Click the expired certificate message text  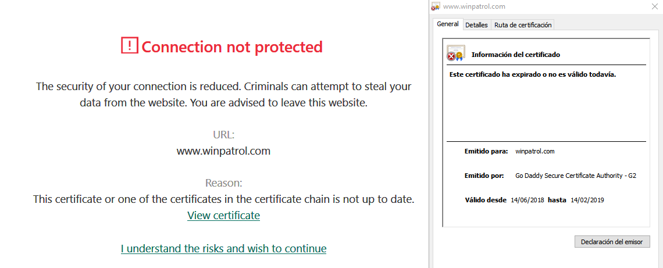pyautogui.click(x=532, y=74)
